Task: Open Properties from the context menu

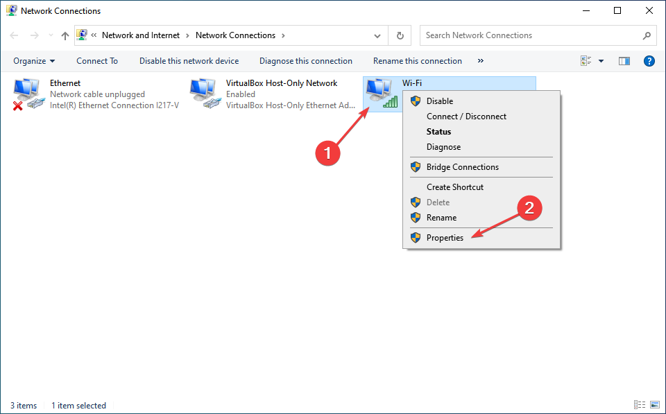Action: point(481,237)
